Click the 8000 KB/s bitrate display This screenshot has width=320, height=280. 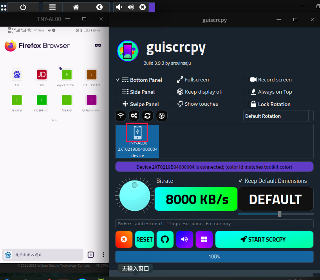point(196,199)
